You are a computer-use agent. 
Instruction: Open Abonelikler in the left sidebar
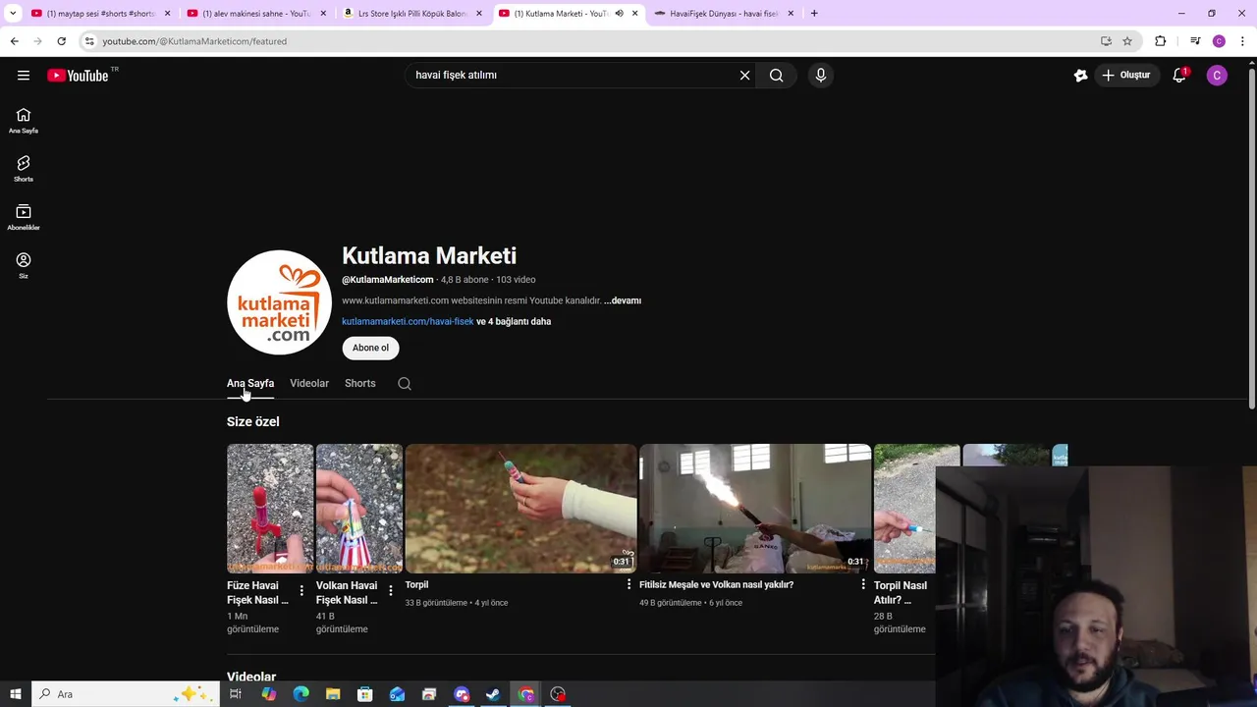coord(24,217)
